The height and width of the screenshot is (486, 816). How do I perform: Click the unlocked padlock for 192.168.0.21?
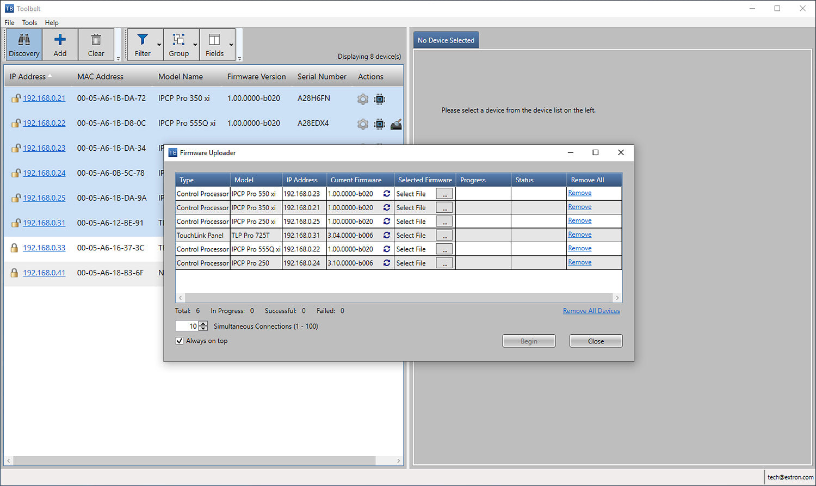pyautogui.click(x=16, y=99)
